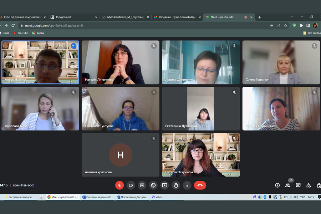321x214 pixels.
Task: Toggle the camera button
Action: click(131, 185)
